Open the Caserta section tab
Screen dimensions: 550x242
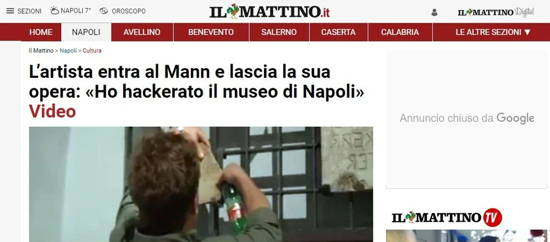point(338,32)
